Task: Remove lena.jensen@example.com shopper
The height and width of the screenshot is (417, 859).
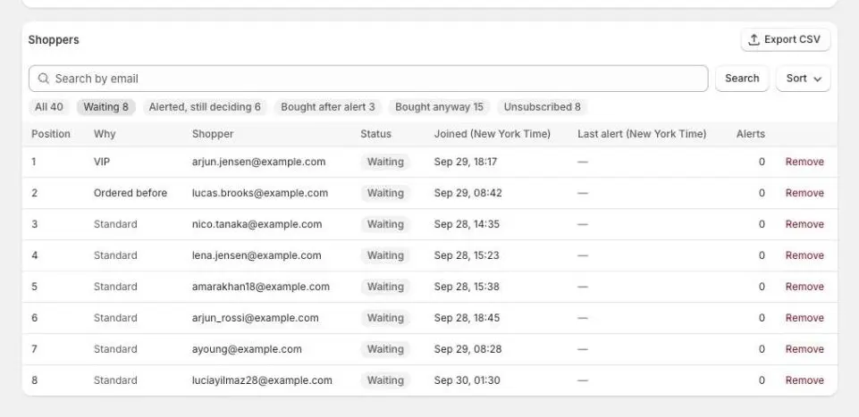Action: click(x=804, y=255)
